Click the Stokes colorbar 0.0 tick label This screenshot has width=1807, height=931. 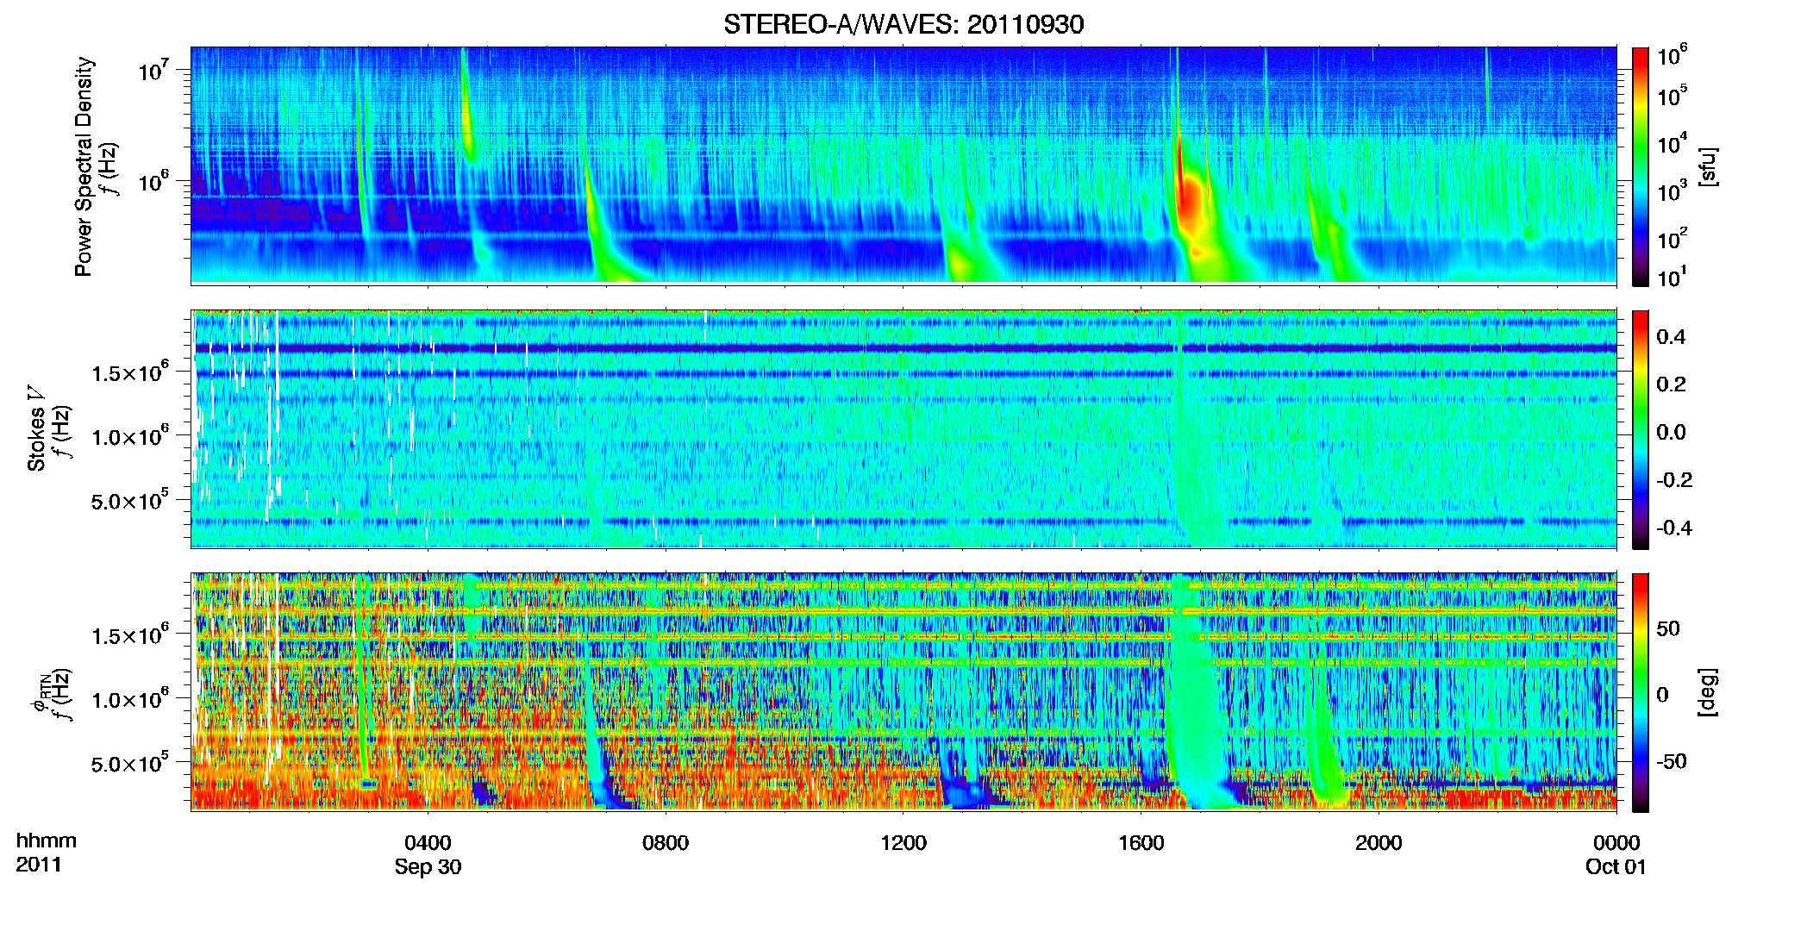[x=1671, y=433]
